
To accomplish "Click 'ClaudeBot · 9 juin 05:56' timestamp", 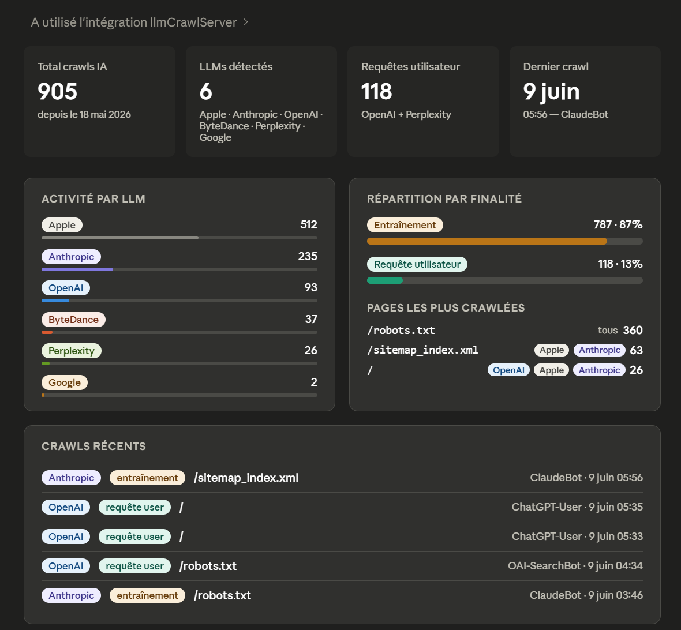I will click(586, 477).
